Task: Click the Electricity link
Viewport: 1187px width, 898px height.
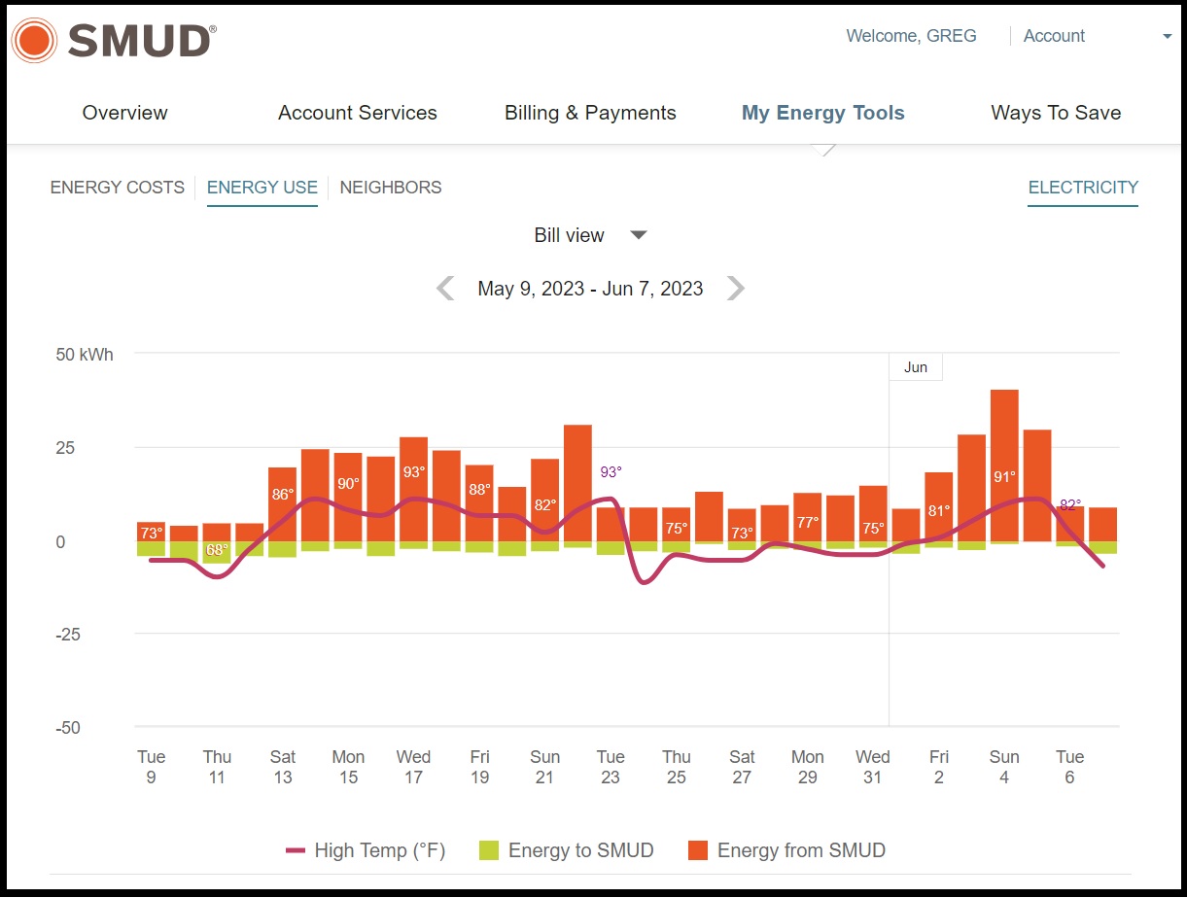Action: [1082, 188]
